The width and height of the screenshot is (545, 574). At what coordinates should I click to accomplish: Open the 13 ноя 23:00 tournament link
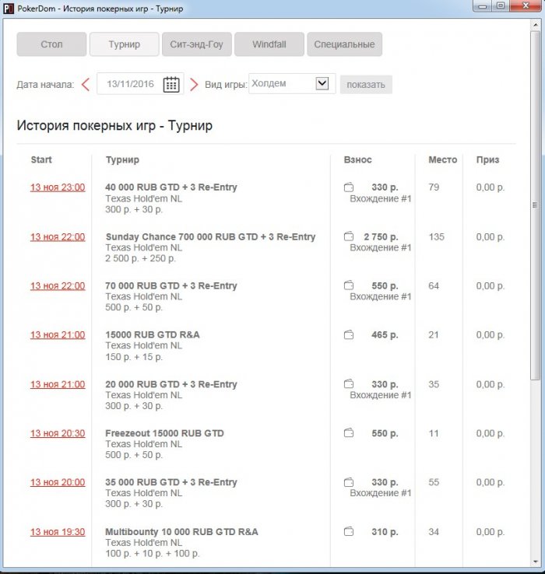(x=58, y=187)
